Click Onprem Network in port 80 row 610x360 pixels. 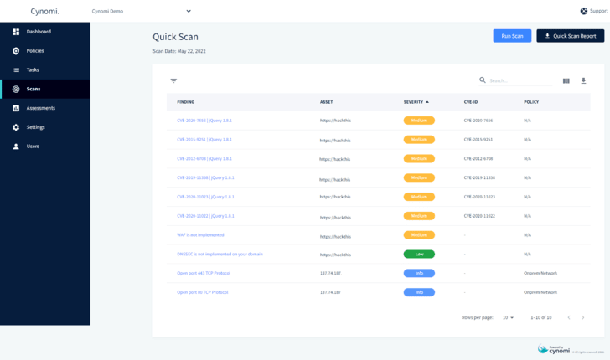[x=540, y=292]
